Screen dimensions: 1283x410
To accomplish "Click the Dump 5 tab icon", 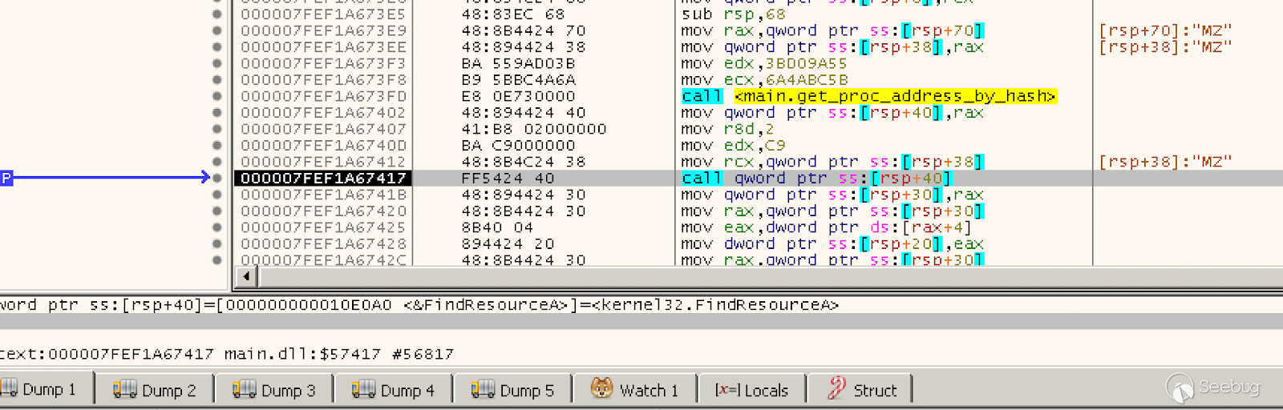I will coord(482,390).
